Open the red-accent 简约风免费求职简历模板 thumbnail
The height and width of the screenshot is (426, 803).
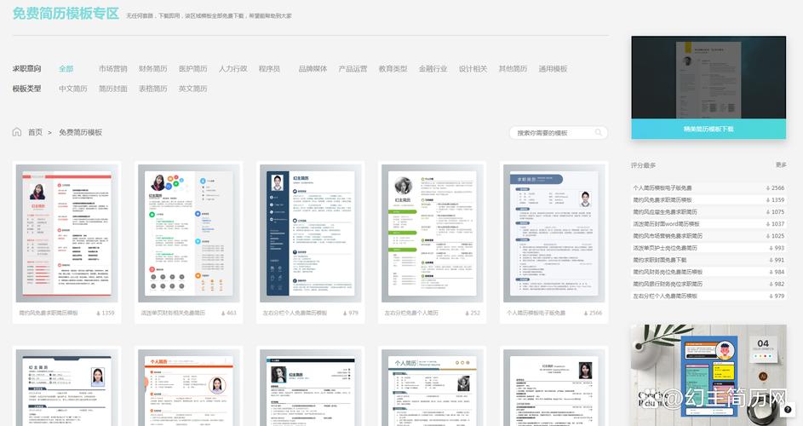66,233
